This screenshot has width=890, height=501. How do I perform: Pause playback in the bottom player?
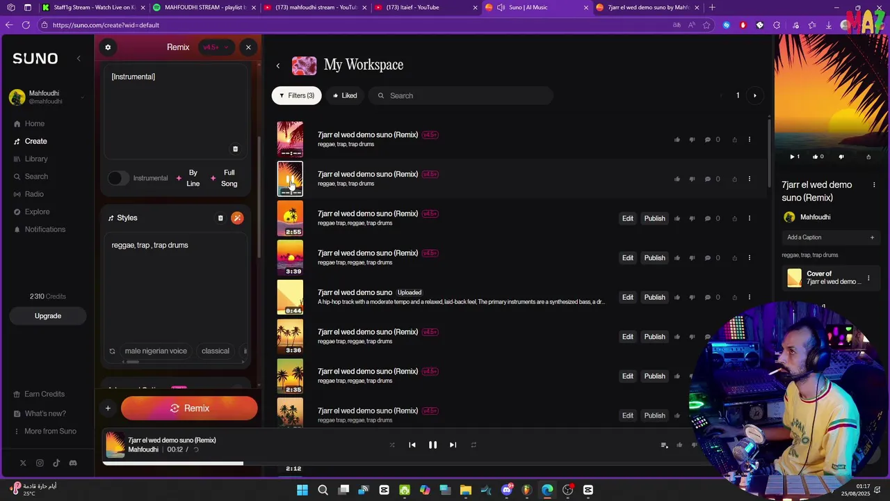click(x=432, y=445)
